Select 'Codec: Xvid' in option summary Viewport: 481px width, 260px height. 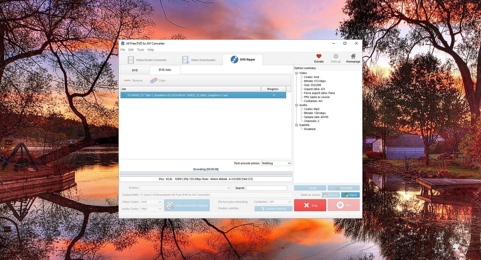click(311, 77)
